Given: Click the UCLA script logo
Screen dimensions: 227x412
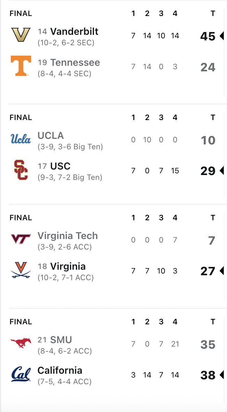Looking at the screenshot, I should [21, 140].
